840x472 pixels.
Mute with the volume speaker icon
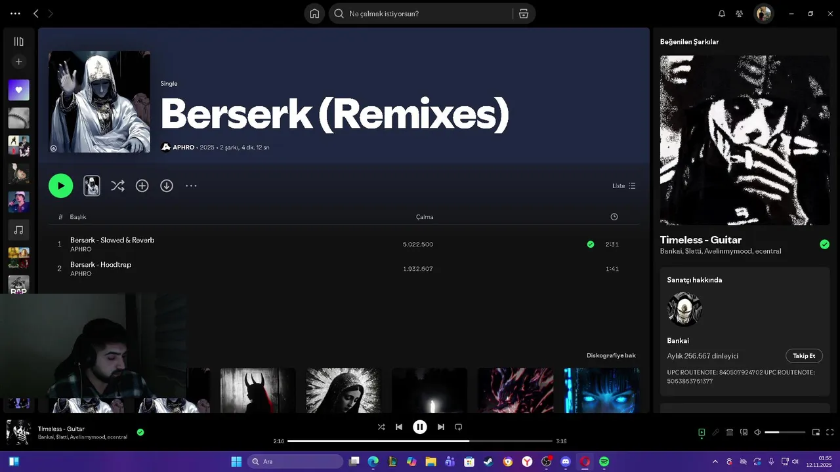pyautogui.click(x=757, y=432)
